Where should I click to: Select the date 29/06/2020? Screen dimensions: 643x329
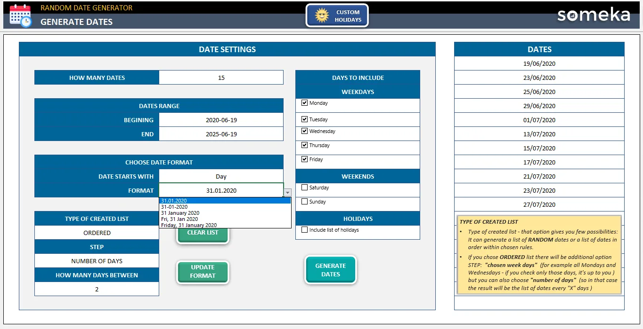click(x=539, y=106)
